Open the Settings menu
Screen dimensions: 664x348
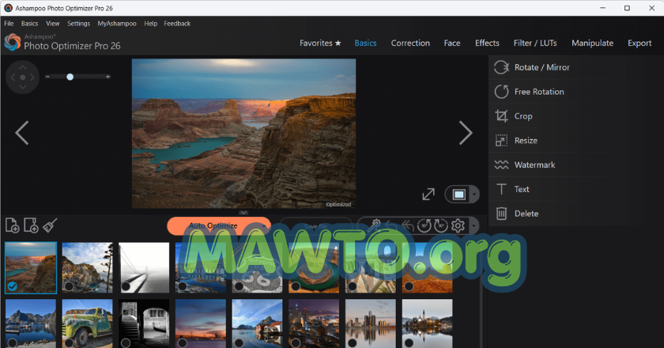[x=79, y=24]
